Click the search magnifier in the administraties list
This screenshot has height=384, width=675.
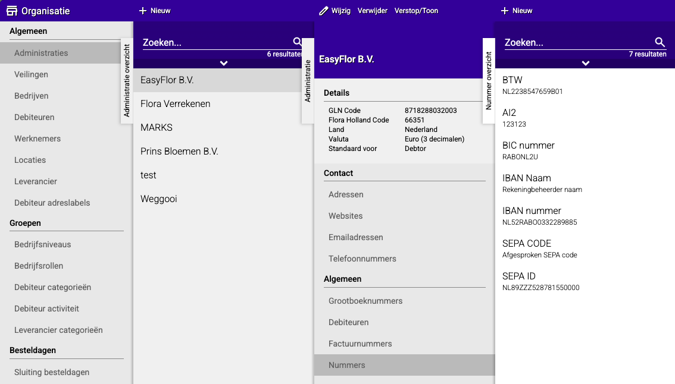298,42
